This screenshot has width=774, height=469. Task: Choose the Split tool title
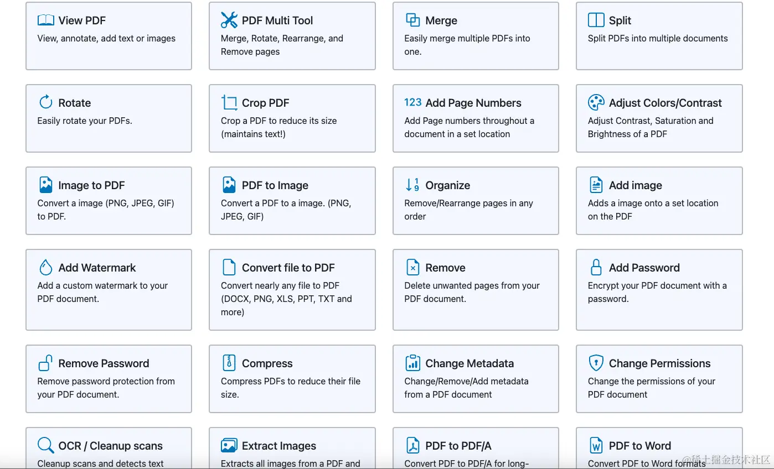tap(620, 21)
